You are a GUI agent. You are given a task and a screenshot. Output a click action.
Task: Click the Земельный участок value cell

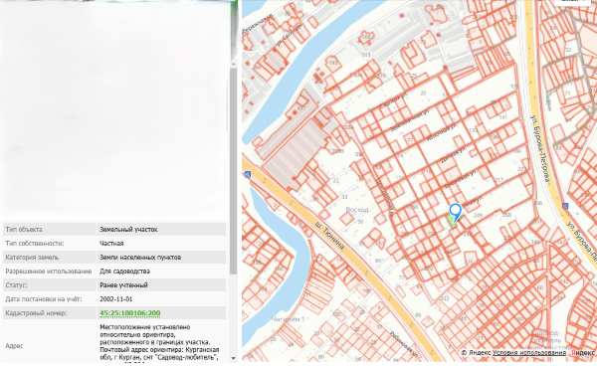(x=161, y=230)
